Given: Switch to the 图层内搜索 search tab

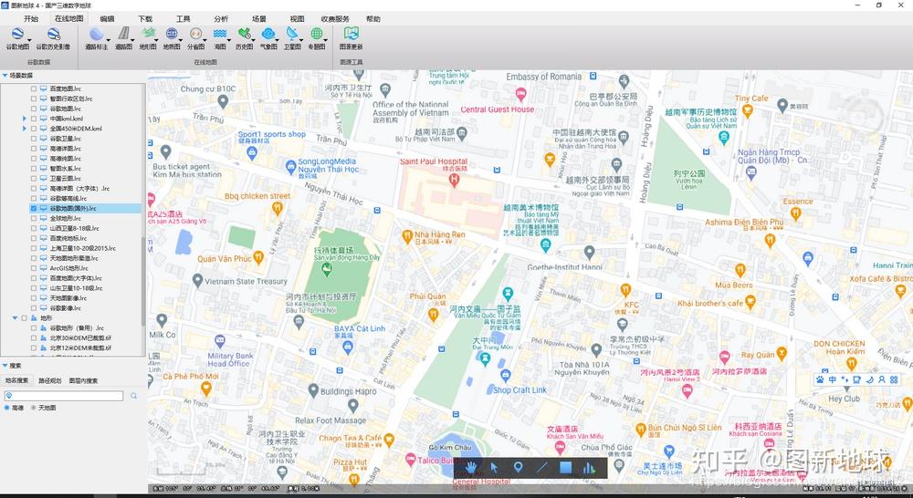Looking at the screenshot, I should tap(83, 380).
